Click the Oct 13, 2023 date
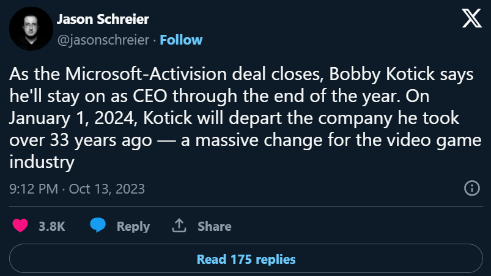 106,189
